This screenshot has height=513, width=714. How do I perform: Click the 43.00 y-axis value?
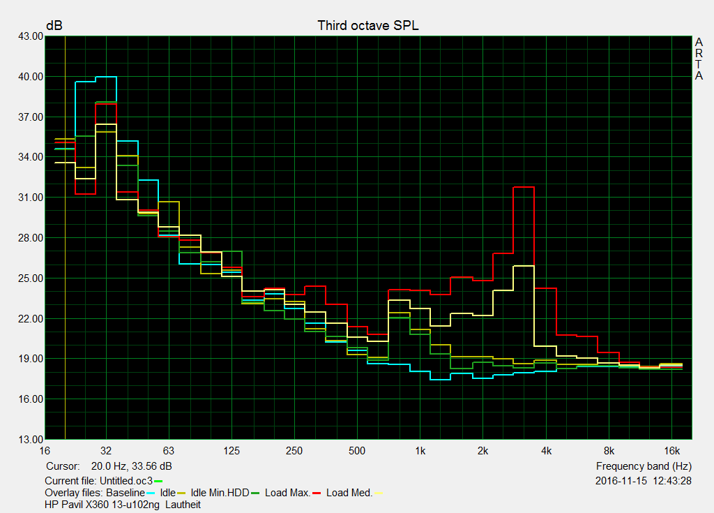point(31,36)
